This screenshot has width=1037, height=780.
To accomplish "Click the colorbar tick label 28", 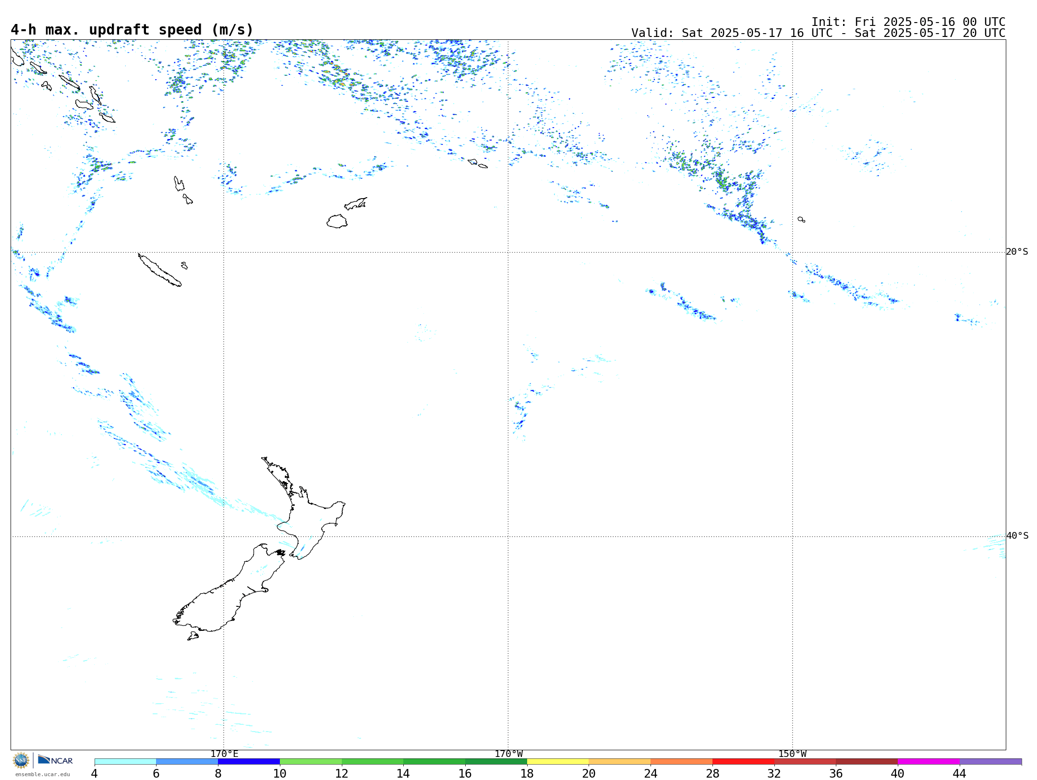I will coord(712,773).
